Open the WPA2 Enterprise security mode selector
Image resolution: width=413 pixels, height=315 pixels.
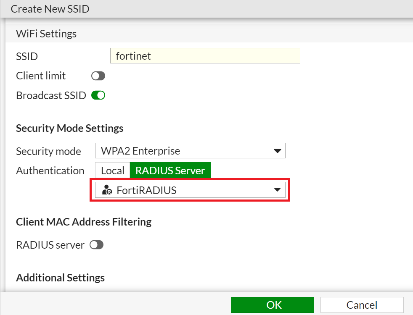(x=190, y=151)
